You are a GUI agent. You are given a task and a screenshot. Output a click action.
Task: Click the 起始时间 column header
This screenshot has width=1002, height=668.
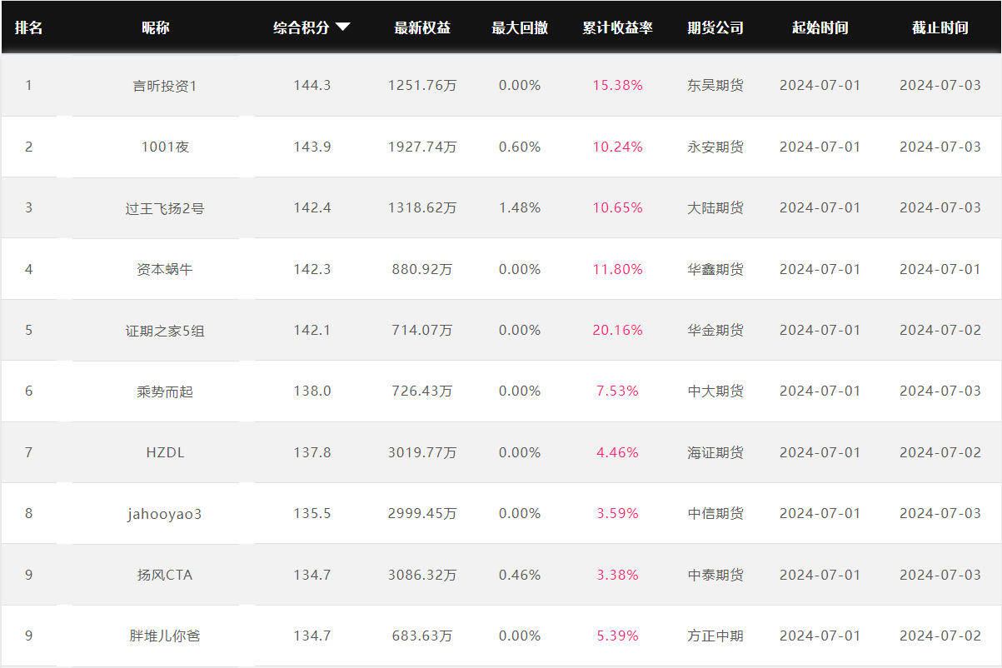coord(820,27)
